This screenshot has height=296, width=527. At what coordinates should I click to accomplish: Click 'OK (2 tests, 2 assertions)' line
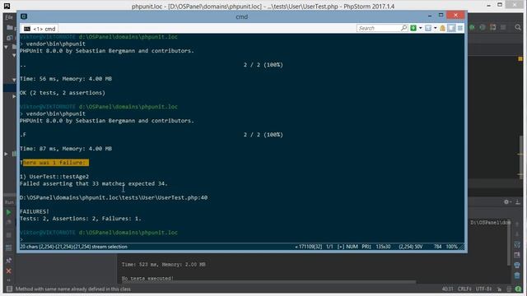pos(63,93)
